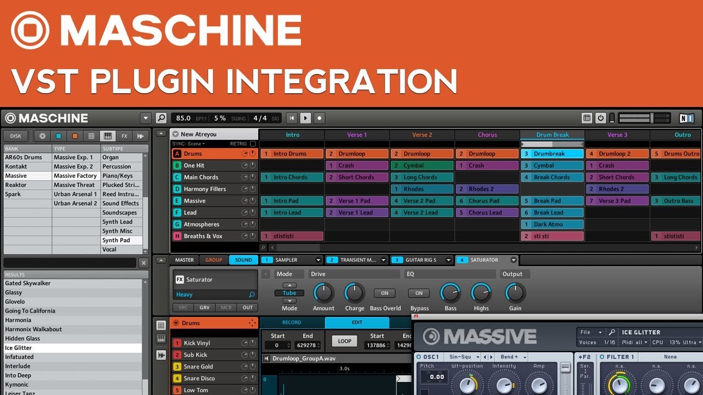This screenshot has height=395, width=703.
Task: Open pad grid view icon beside Drums
Action: coord(161,325)
